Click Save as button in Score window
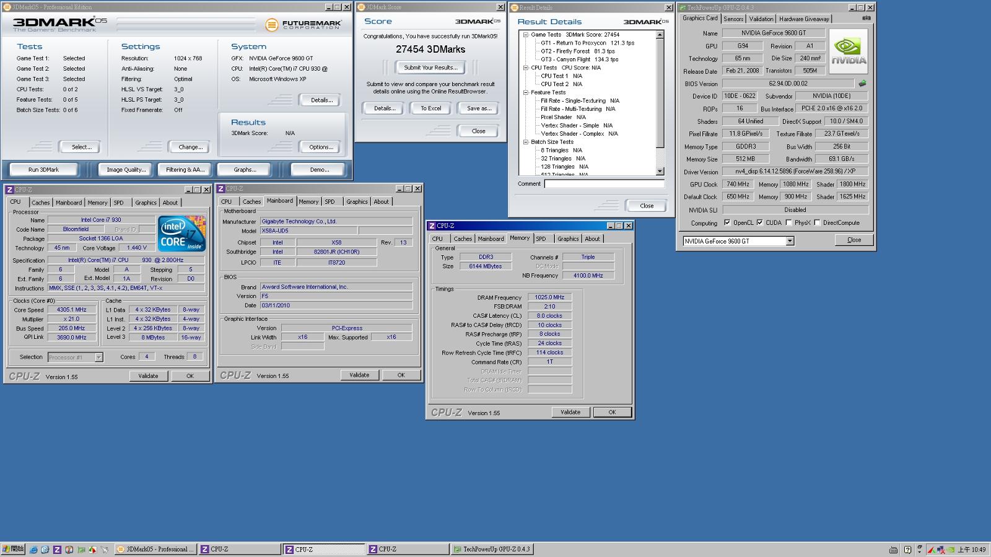The height and width of the screenshot is (557, 991). click(479, 108)
